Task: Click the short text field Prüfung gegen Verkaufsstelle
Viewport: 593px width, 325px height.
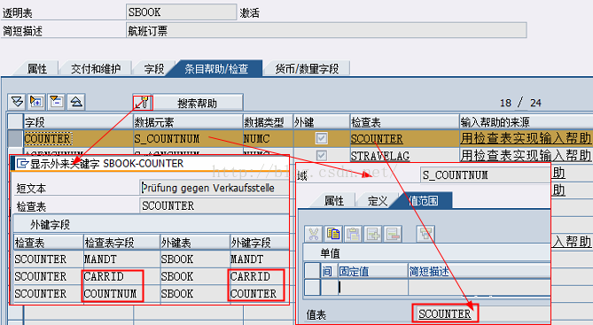Action: click(x=214, y=188)
